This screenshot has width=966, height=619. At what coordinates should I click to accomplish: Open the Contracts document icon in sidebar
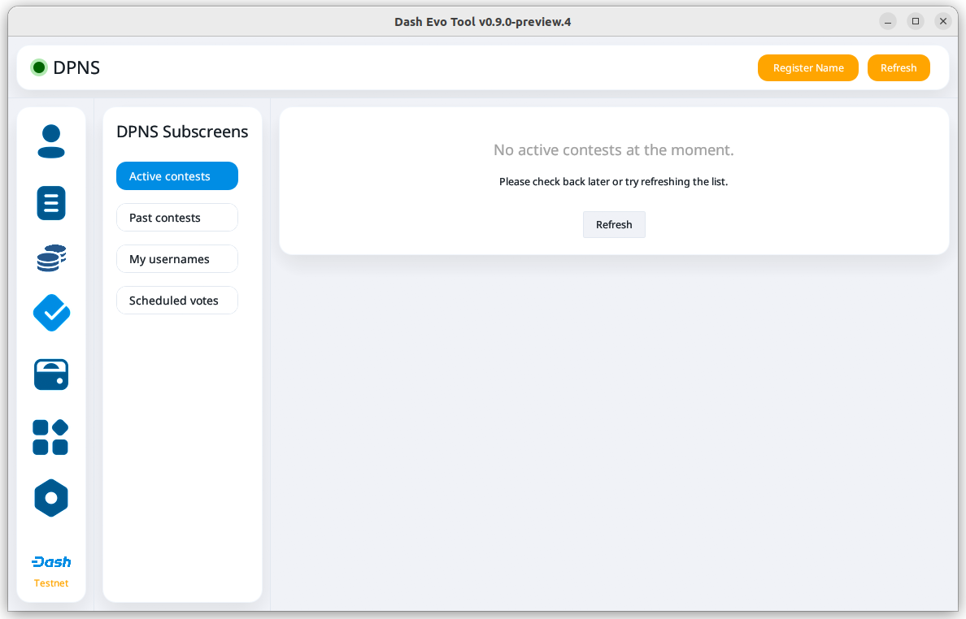pos(51,202)
